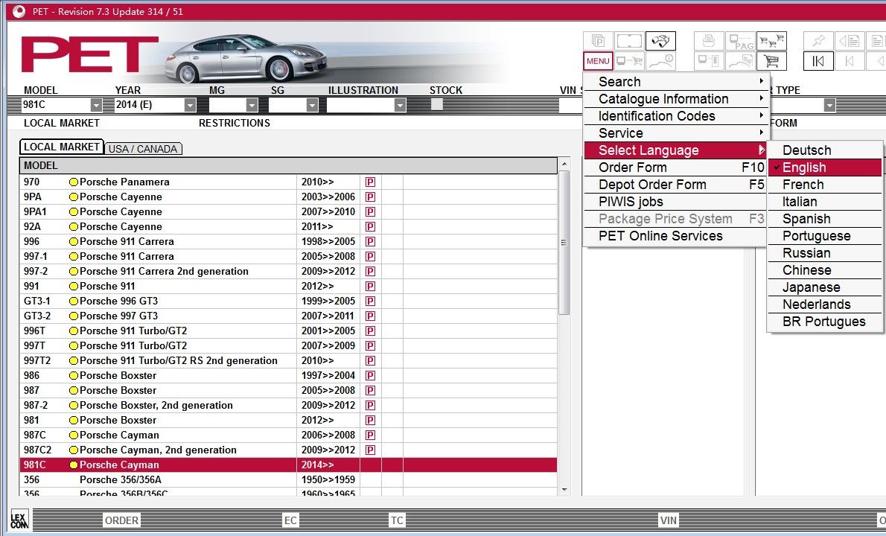Click the binoculars search icon
This screenshot has height=536, width=886.
coord(660,41)
